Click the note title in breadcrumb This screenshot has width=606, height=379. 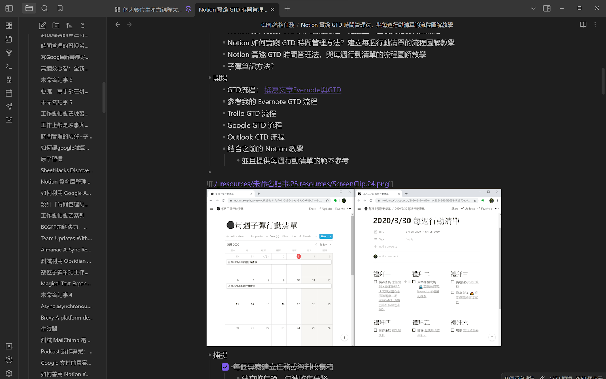click(377, 25)
